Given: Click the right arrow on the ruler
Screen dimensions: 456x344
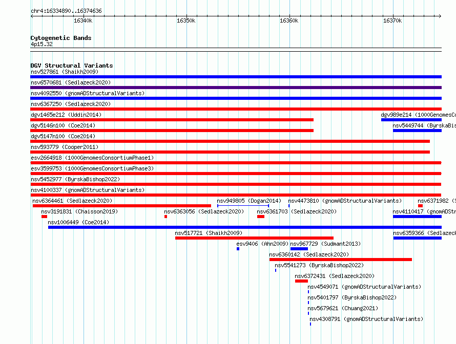Looking at the screenshot, I should (x=440, y=16).
